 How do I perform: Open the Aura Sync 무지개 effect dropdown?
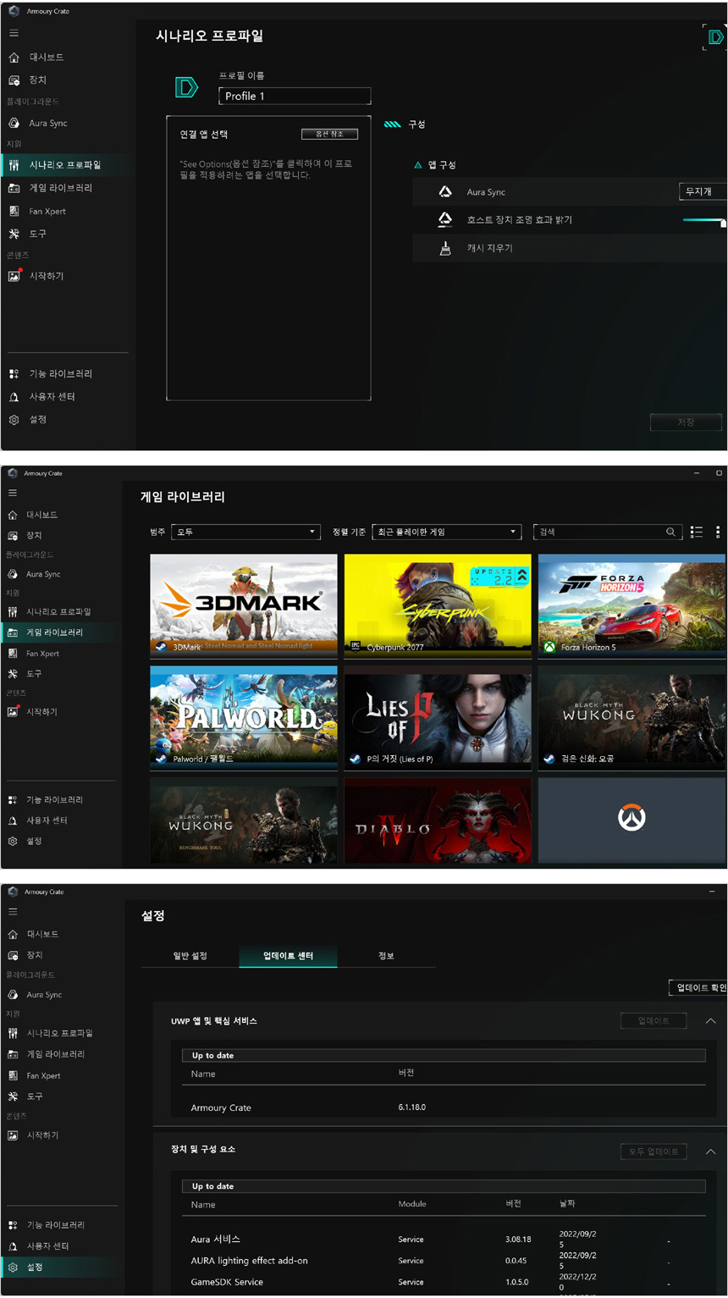tap(702, 192)
